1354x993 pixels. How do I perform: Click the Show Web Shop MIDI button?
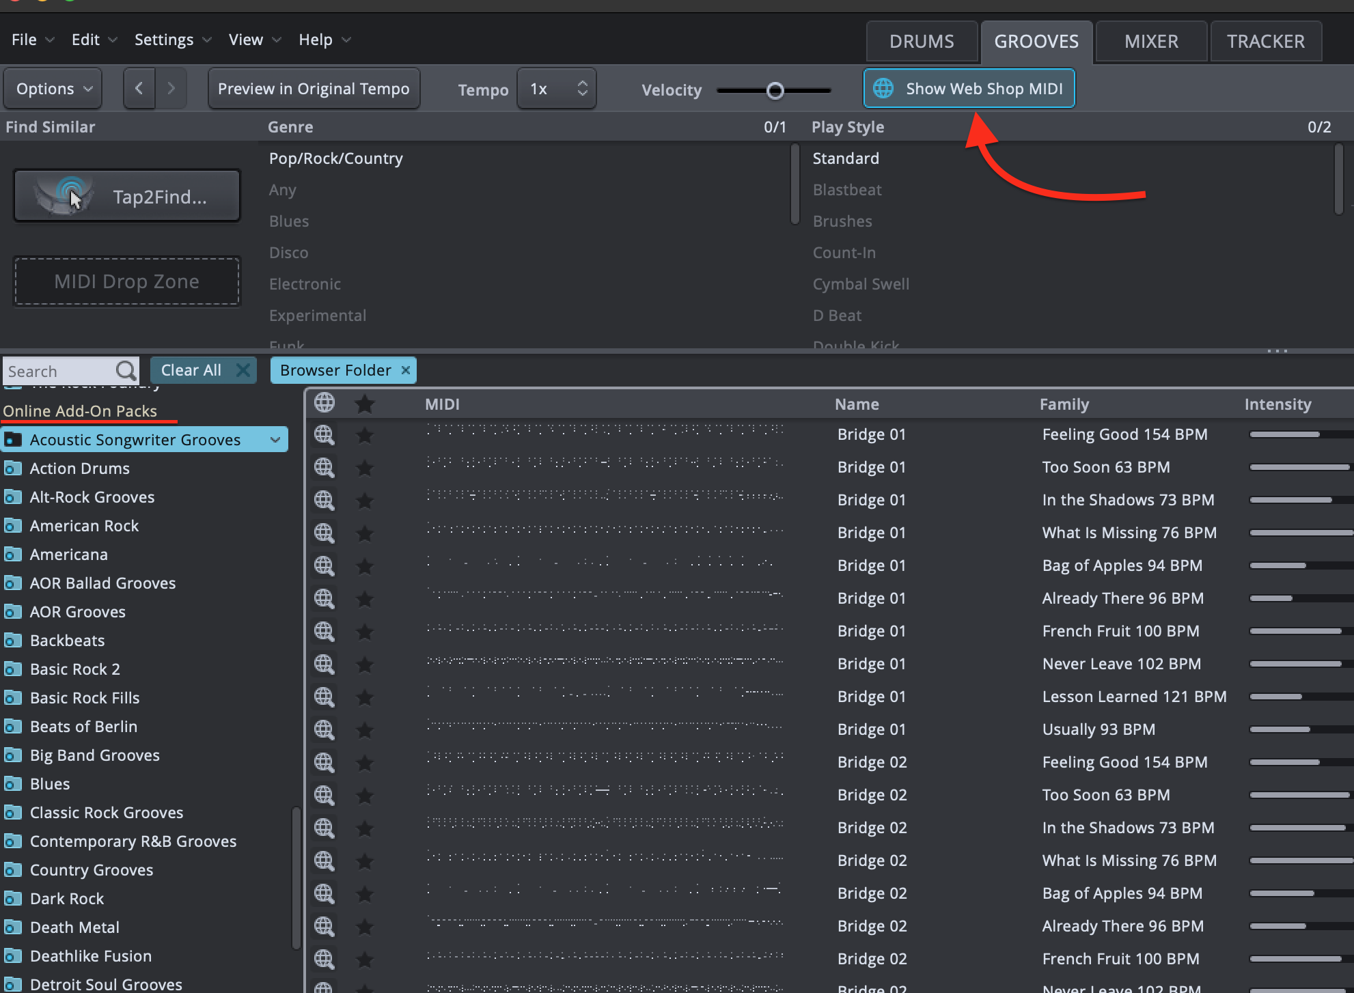(969, 89)
